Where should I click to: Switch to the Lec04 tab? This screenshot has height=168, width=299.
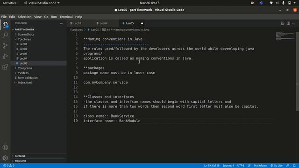104,23
